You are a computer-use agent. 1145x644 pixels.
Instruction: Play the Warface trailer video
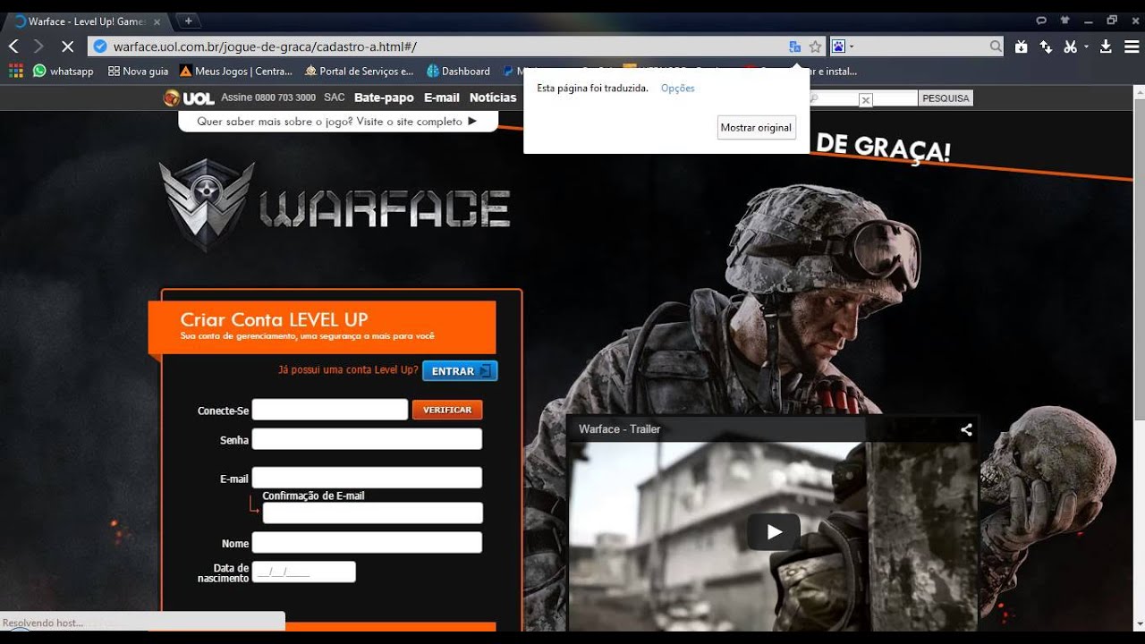(774, 531)
